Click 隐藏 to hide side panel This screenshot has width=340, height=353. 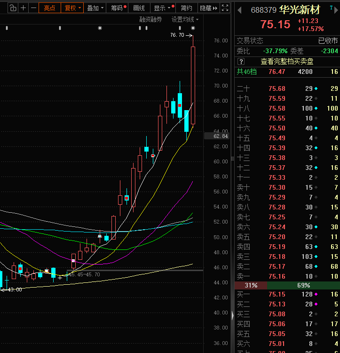click(x=208, y=8)
